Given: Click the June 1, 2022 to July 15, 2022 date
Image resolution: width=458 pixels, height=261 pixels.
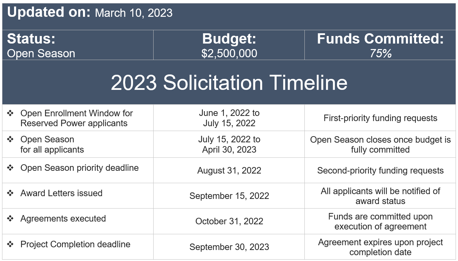Looking at the screenshot, I should (x=229, y=118).
